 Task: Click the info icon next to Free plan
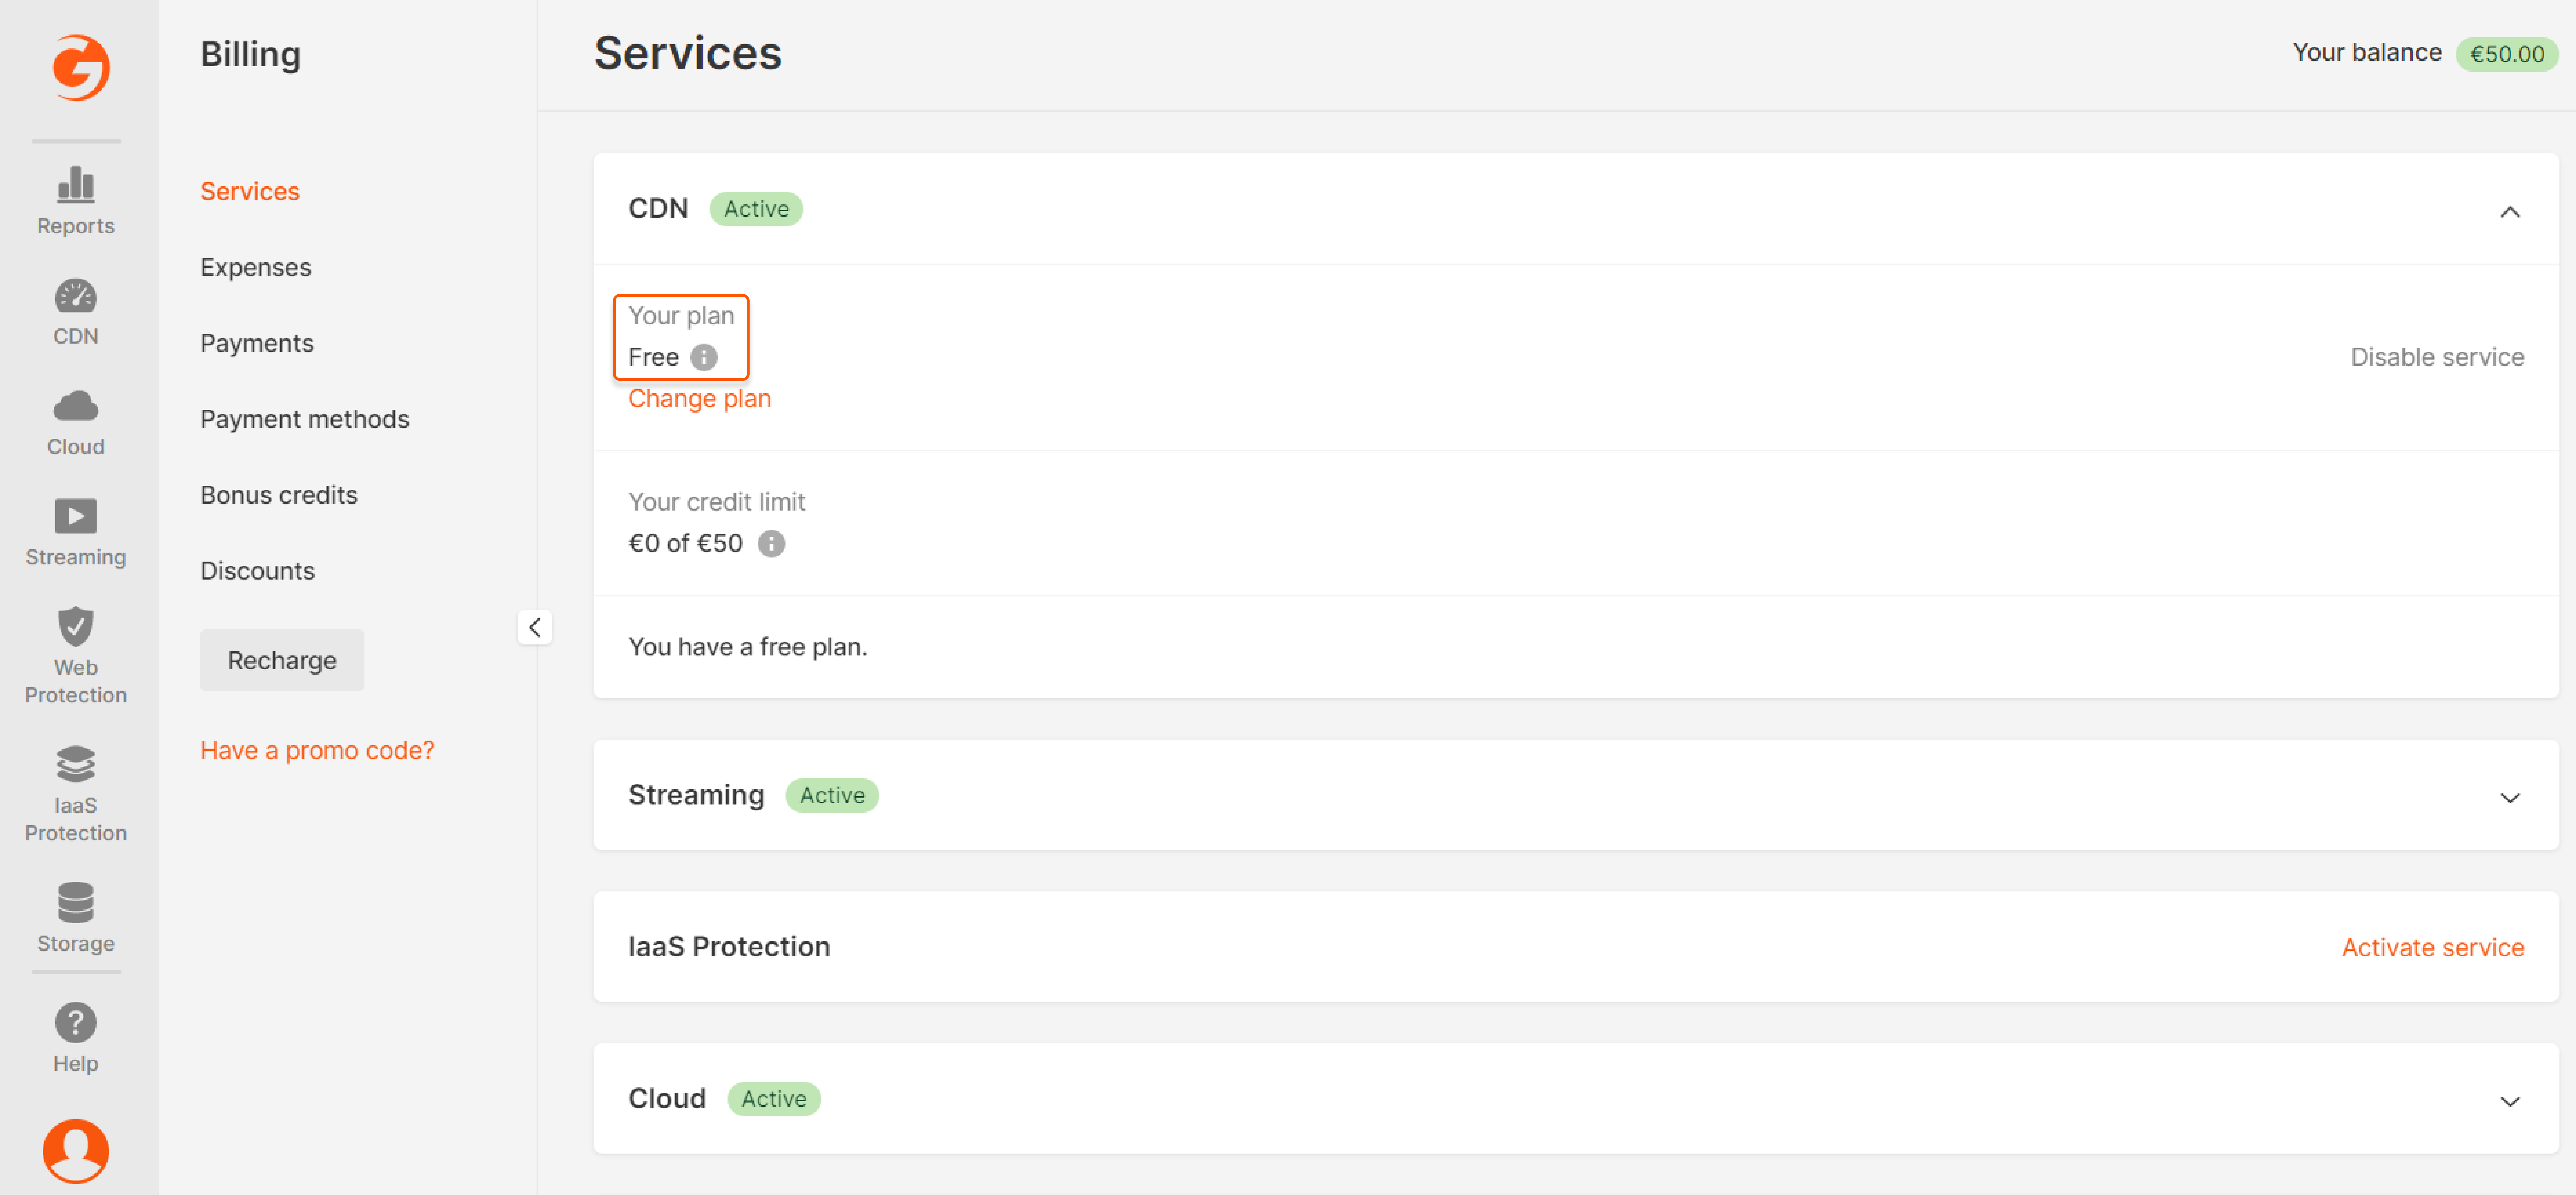(x=704, y=358)
